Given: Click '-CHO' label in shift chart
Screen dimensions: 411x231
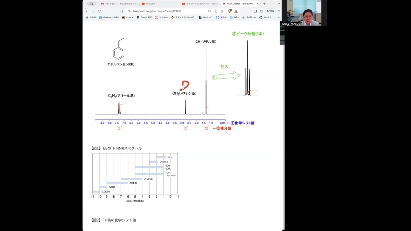Looking at the screenshot, I should click(x=111, y=187).
